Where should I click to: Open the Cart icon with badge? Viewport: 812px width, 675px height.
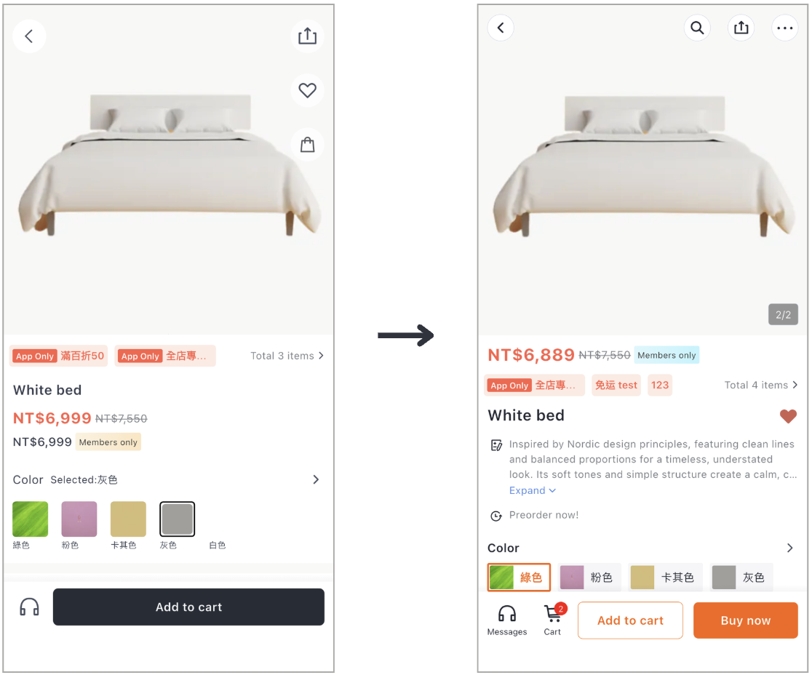pos(553,620)
